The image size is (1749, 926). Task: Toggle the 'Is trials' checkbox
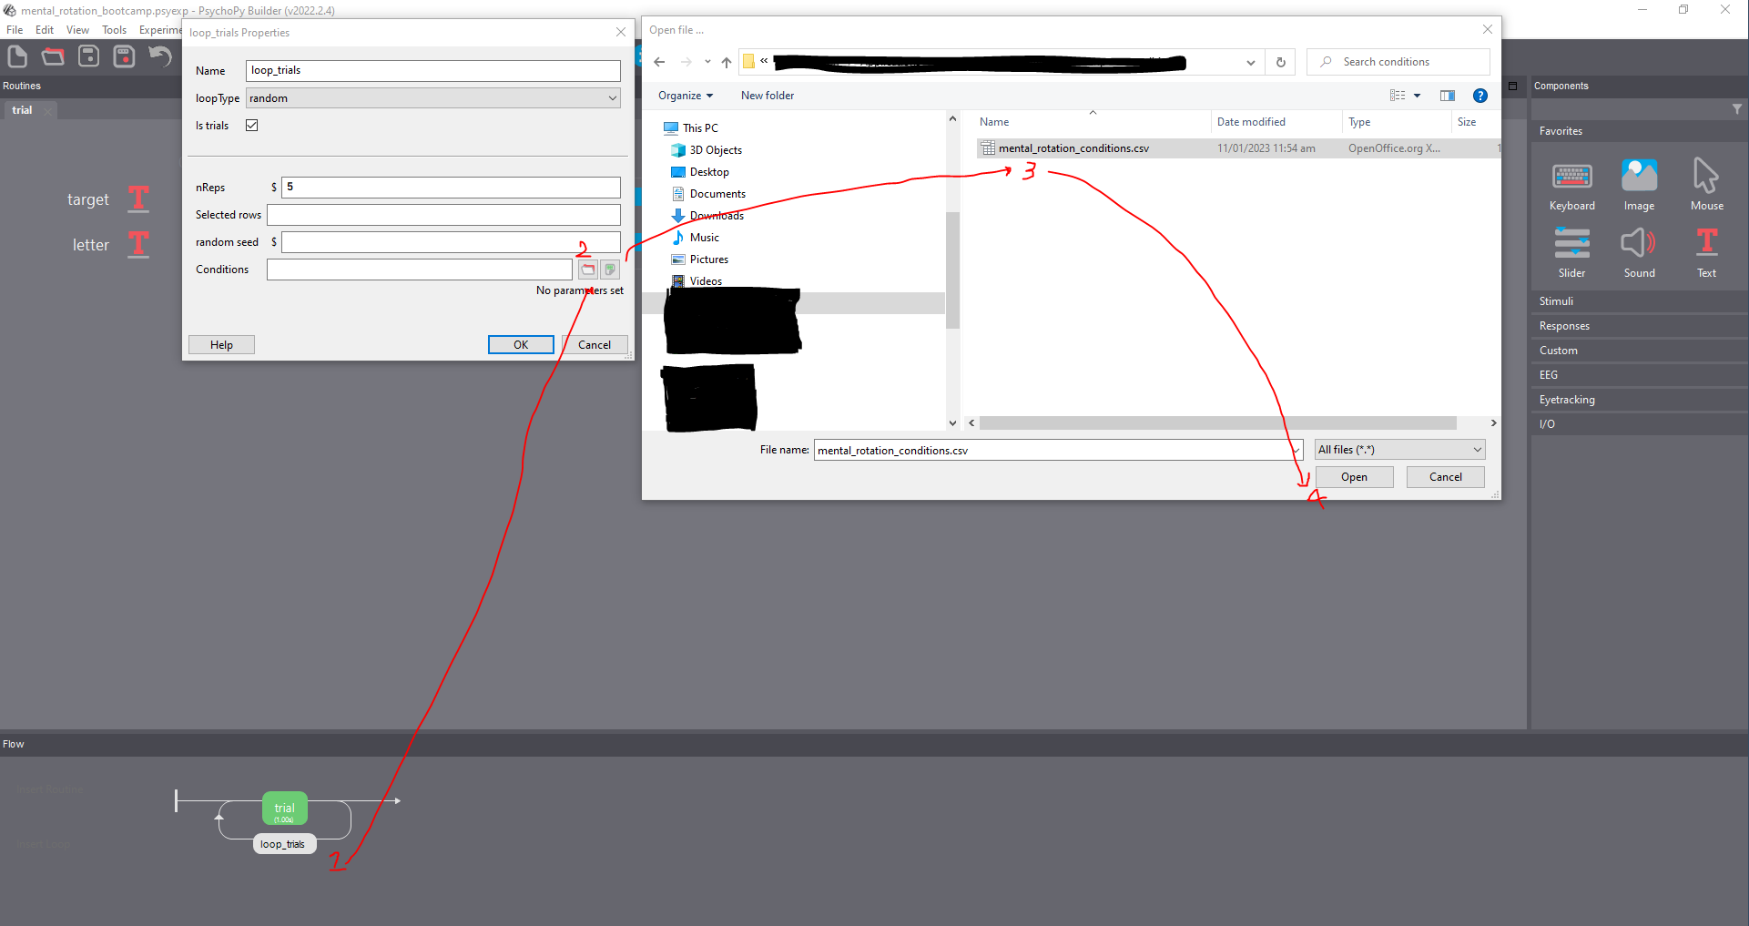point(252,126)
